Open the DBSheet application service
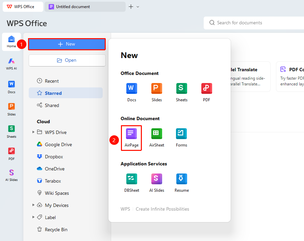 coord(132,183)
